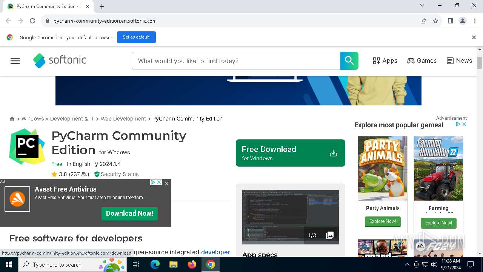Open the notification center

click(471, 264)
